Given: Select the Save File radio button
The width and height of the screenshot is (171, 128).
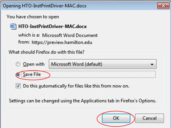Looking at the screenshot, I should tap(18, 74).
